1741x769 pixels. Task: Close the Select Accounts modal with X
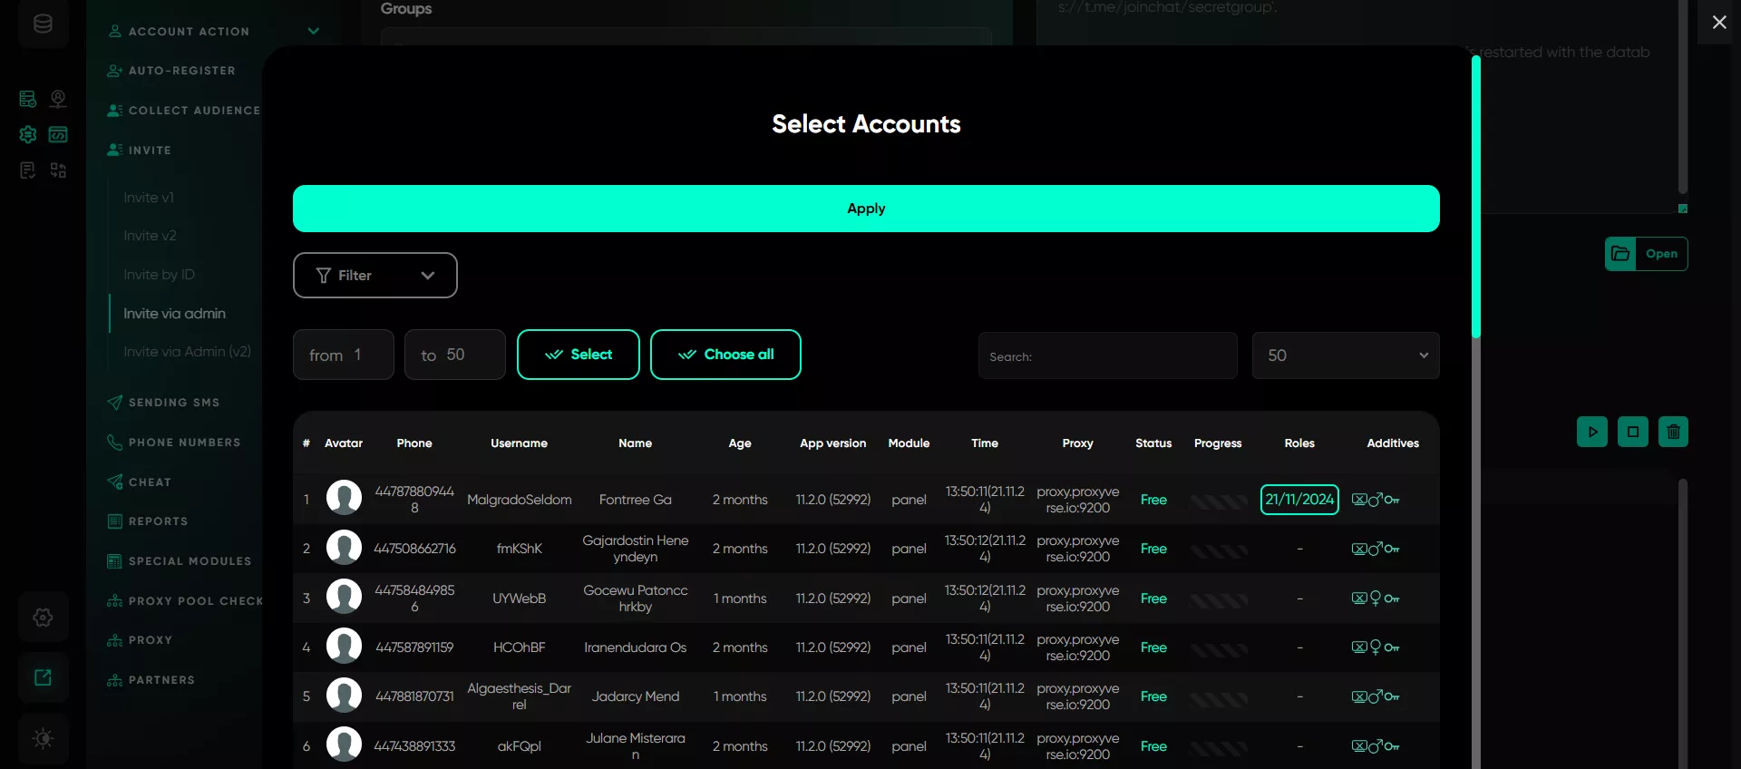pyautogui.click(x=1719, y=23)
